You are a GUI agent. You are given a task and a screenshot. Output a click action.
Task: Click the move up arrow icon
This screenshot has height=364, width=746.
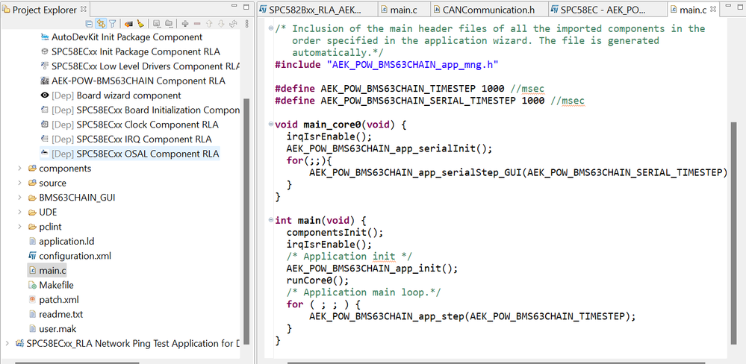[x=209, y=23]
